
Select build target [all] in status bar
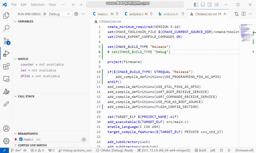tap(212, 150)
